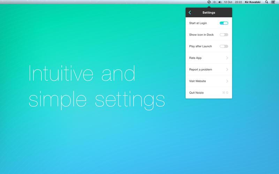The width and height of the screenshot is (279, 174).
Task: Open Report a problem via its chevron
Action: click(227, 69)
